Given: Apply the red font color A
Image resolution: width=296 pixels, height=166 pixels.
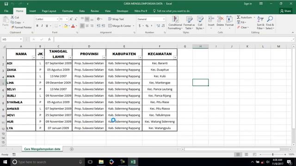Looking at the screenshot, I should [x=73, y=26].
